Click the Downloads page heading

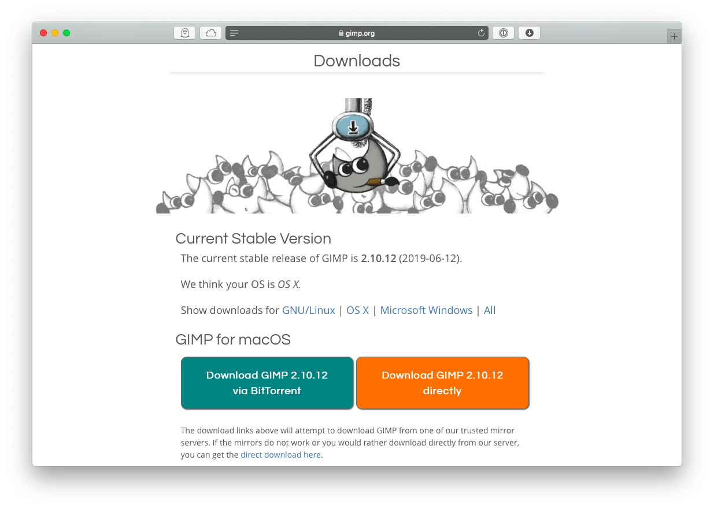click(x=357, y=61)
